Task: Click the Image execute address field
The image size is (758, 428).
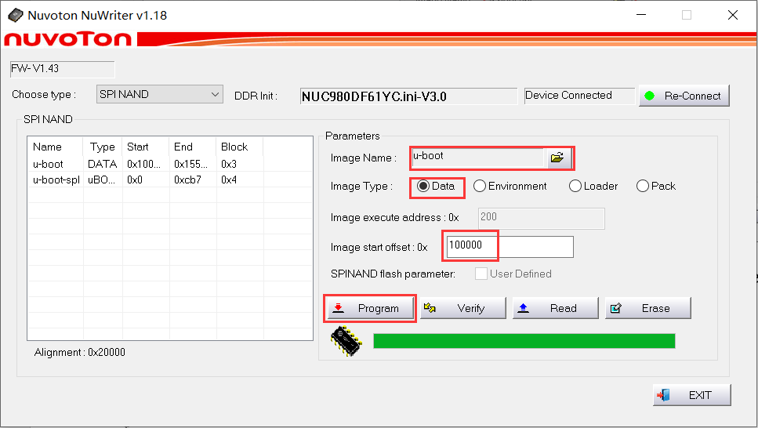Action: coord(542,218)
